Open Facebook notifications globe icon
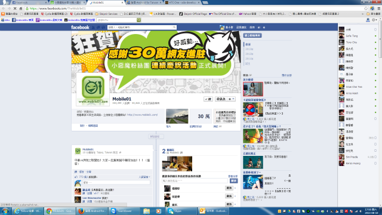 point(103,27)
